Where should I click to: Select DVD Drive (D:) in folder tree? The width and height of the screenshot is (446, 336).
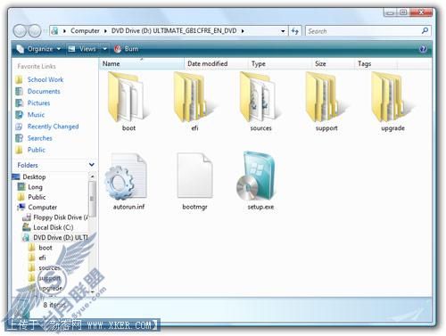[61, 238]
